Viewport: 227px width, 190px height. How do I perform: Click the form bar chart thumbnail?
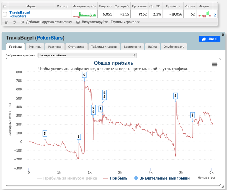click(205, 14)
